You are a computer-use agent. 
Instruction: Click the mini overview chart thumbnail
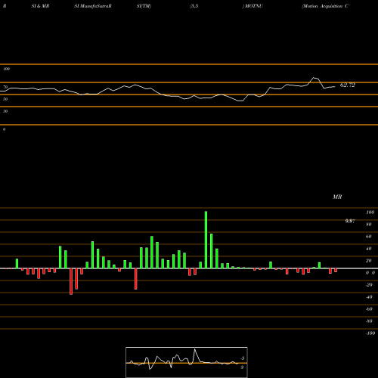tap(187, 362)
